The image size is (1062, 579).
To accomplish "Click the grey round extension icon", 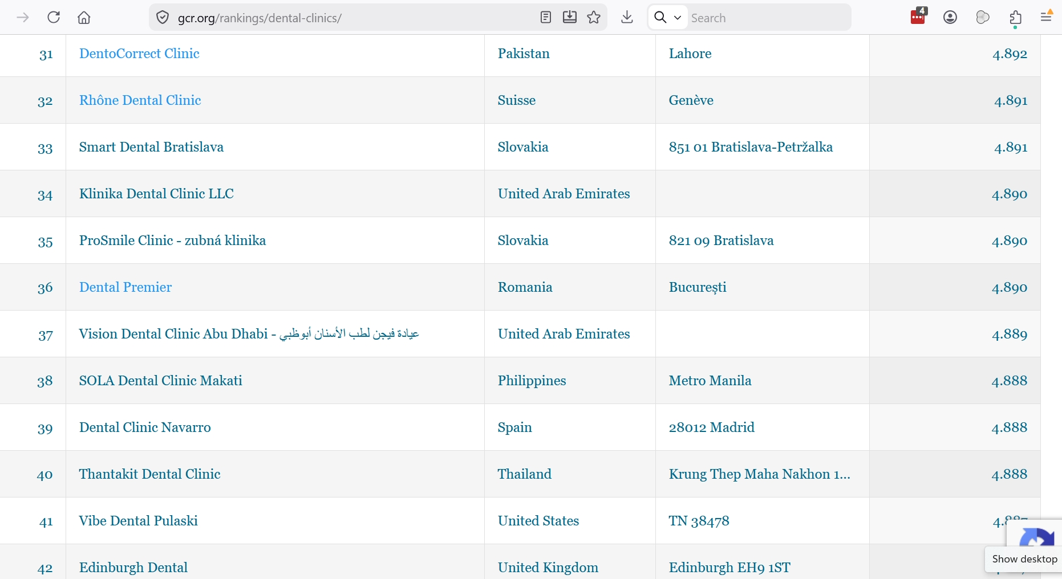I will click(x=983, y=18).
